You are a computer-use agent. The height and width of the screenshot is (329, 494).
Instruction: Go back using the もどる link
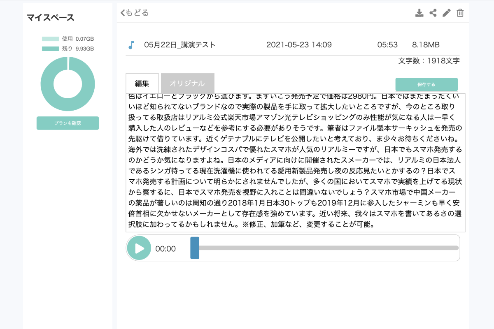tap(135, 13)
